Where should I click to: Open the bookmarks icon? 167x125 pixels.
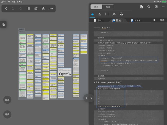click(x=156, y=7)
